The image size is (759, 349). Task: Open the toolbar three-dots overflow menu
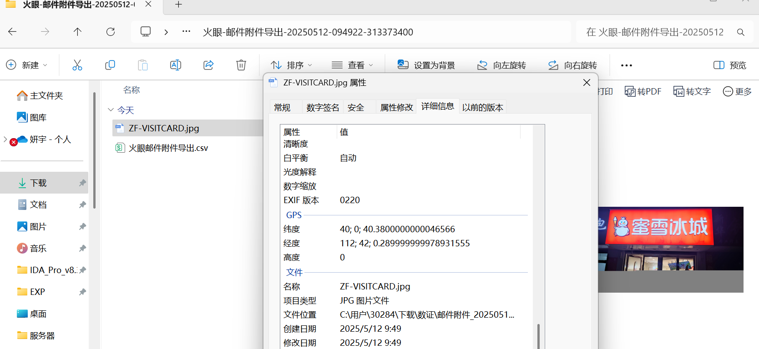pyautogui.click(x=627, y=65)
